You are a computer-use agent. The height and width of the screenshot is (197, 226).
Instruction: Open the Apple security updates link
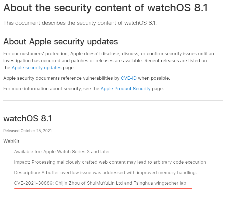point(36,68)
